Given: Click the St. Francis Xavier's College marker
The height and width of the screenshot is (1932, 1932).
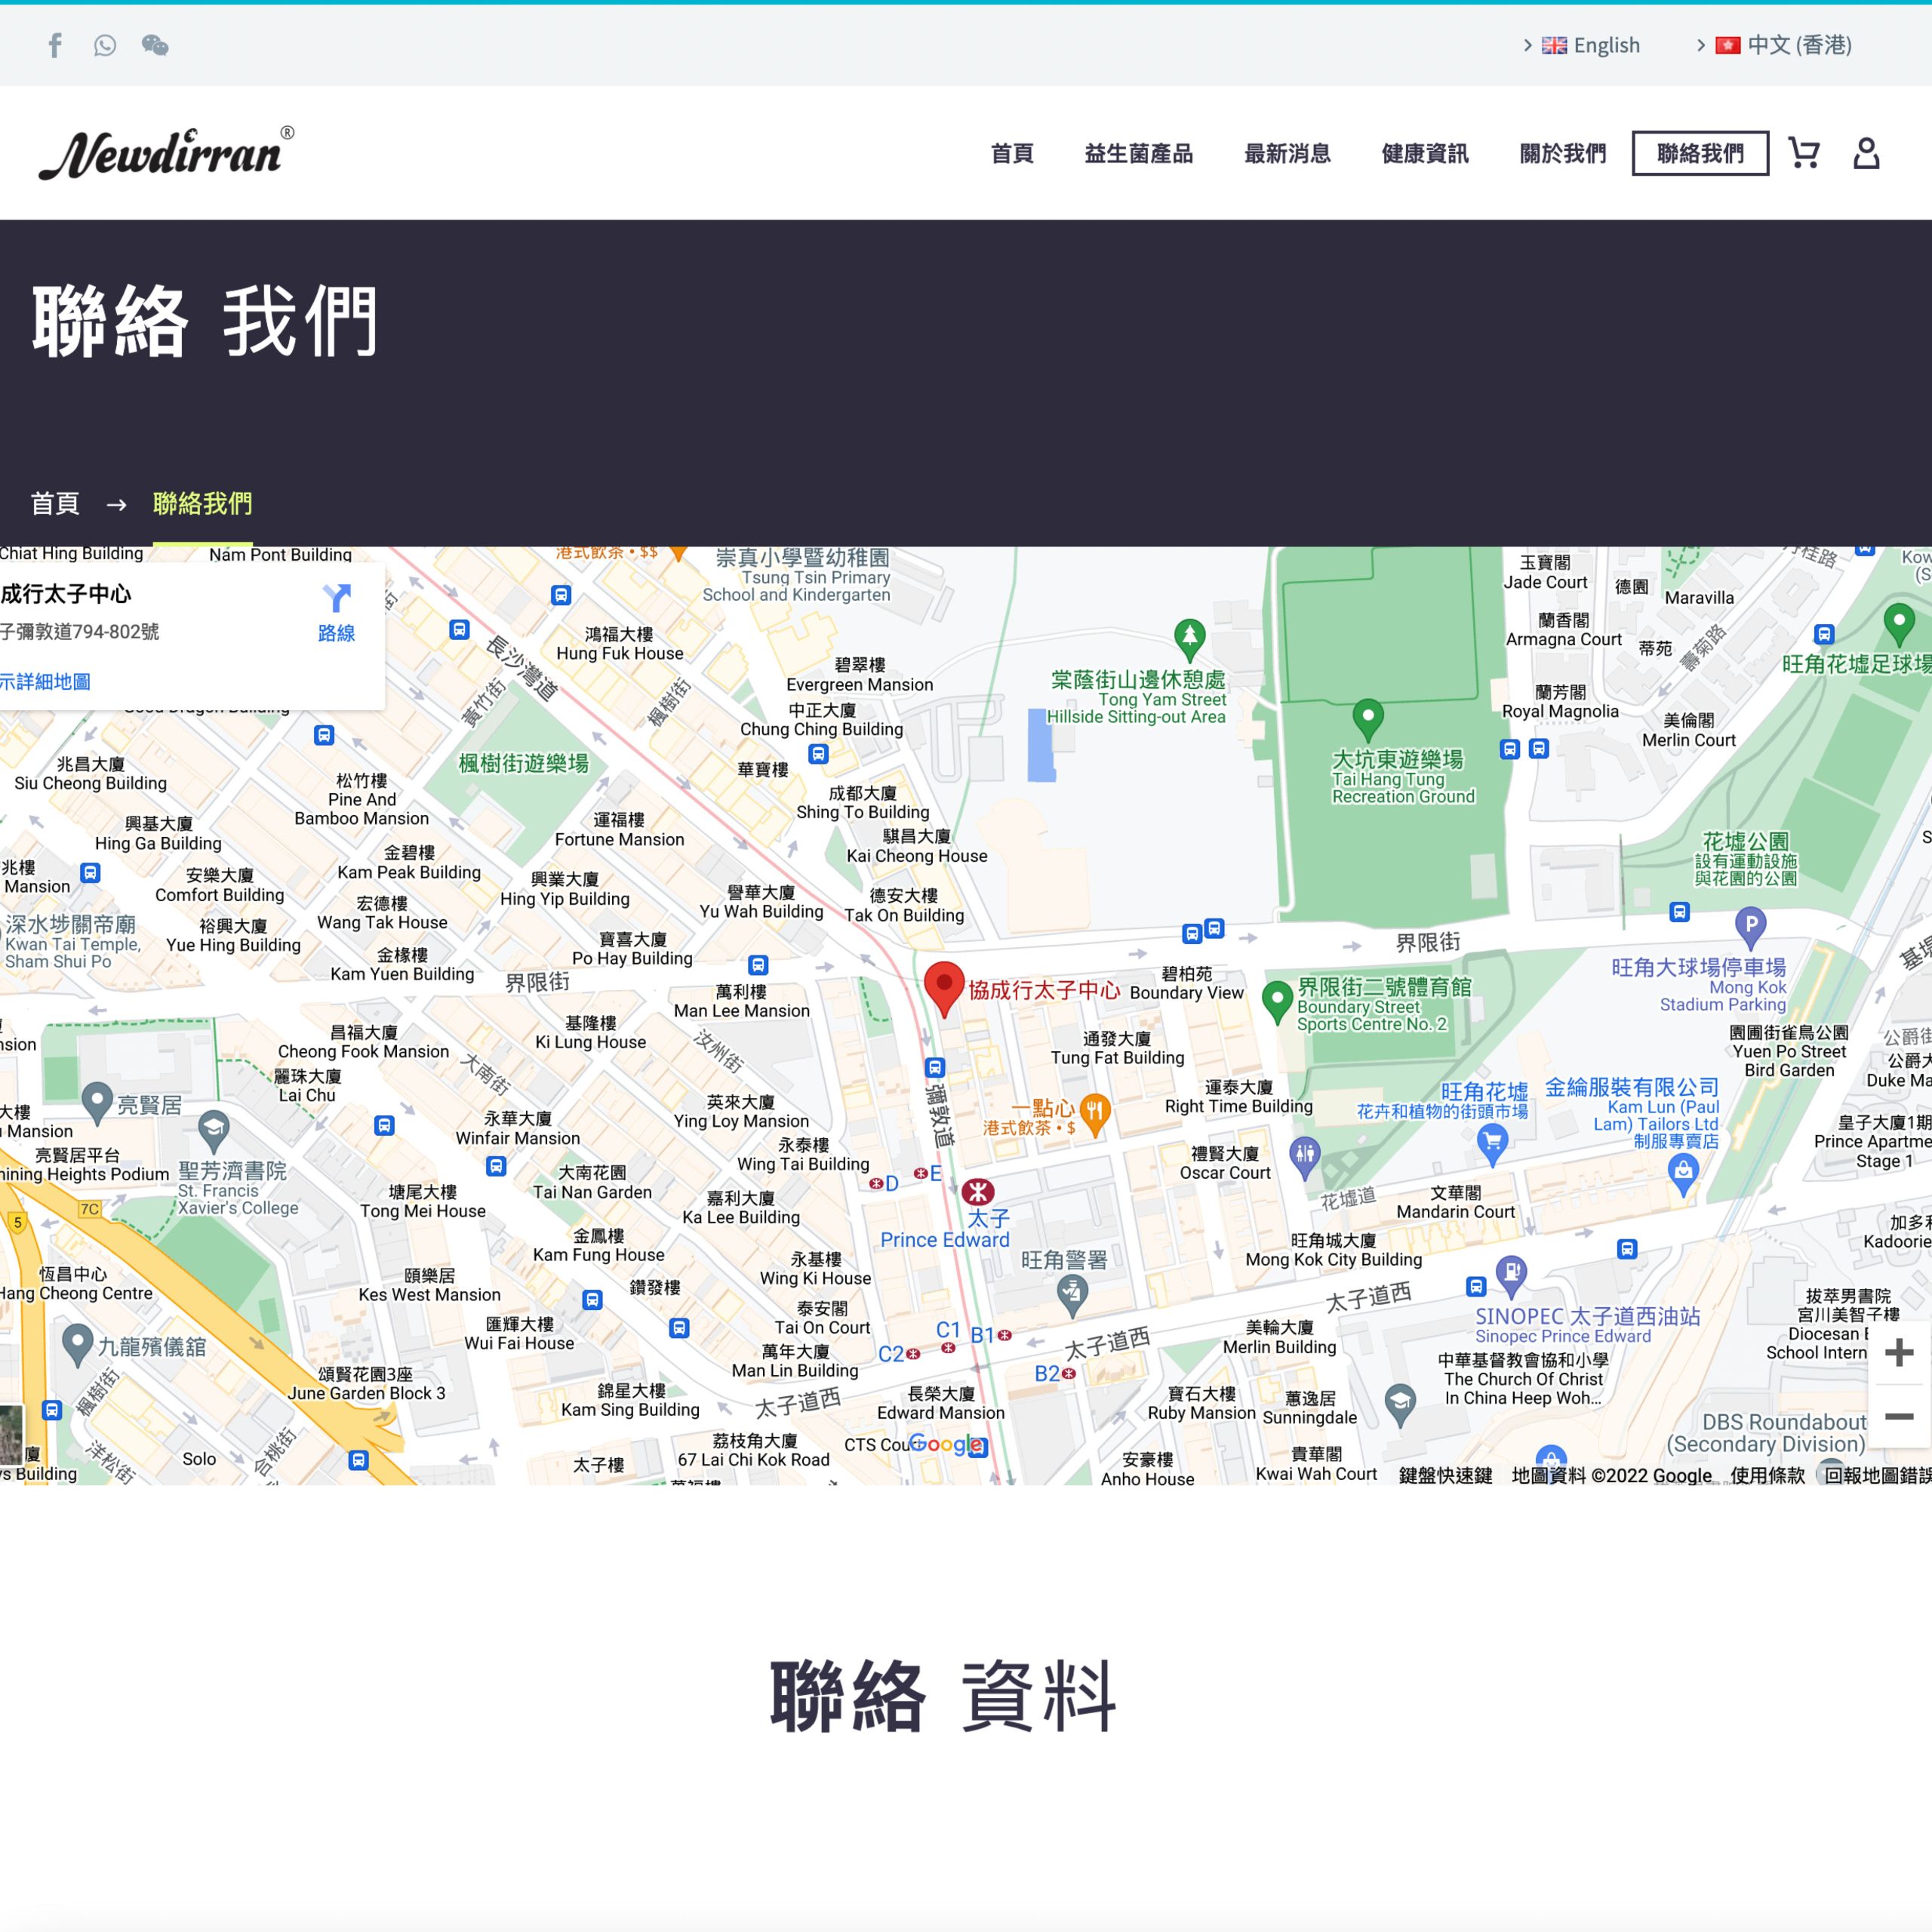Looking at the screenshot, I should (213, 1132).
